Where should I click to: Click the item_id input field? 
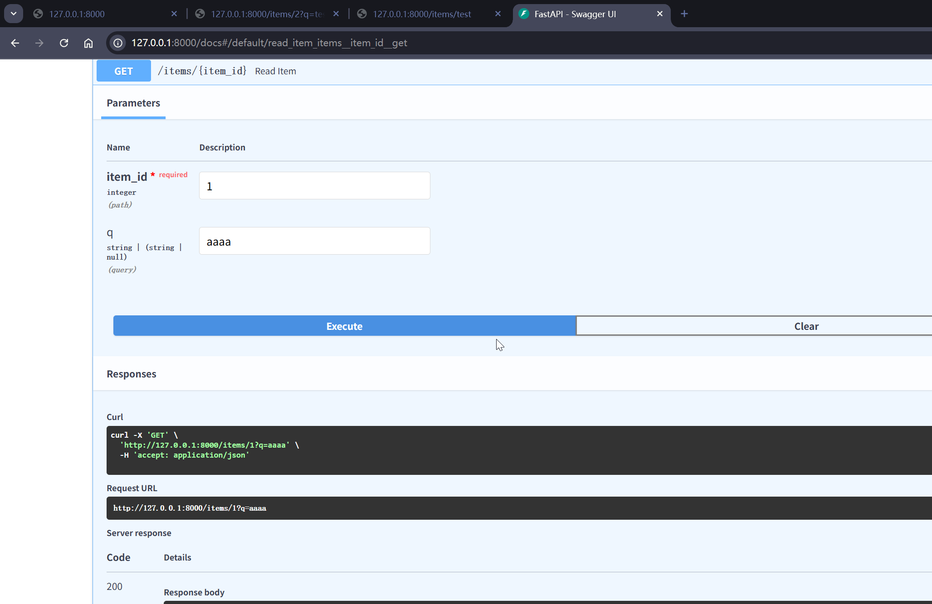tap(314, 186)
